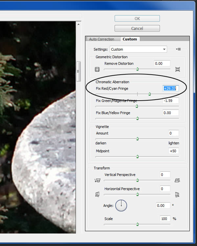Click the Remove Distortion value field
Screen dimensions: 197x246
[162, 63]
